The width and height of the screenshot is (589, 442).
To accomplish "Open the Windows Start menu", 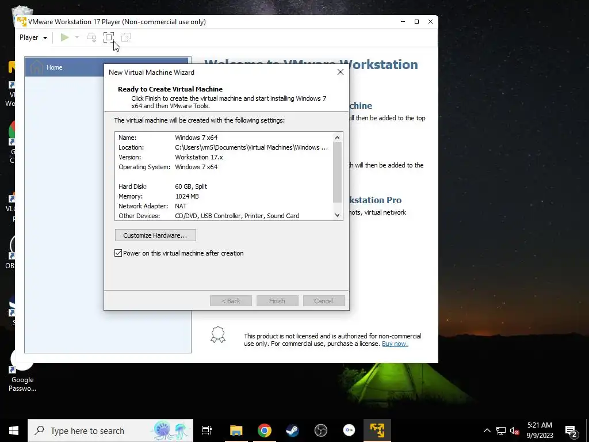I will tap(14, 430).
